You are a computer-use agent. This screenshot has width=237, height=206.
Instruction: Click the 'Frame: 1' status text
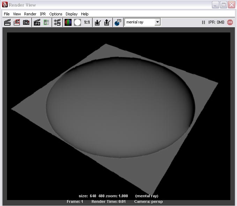point(75,201)
